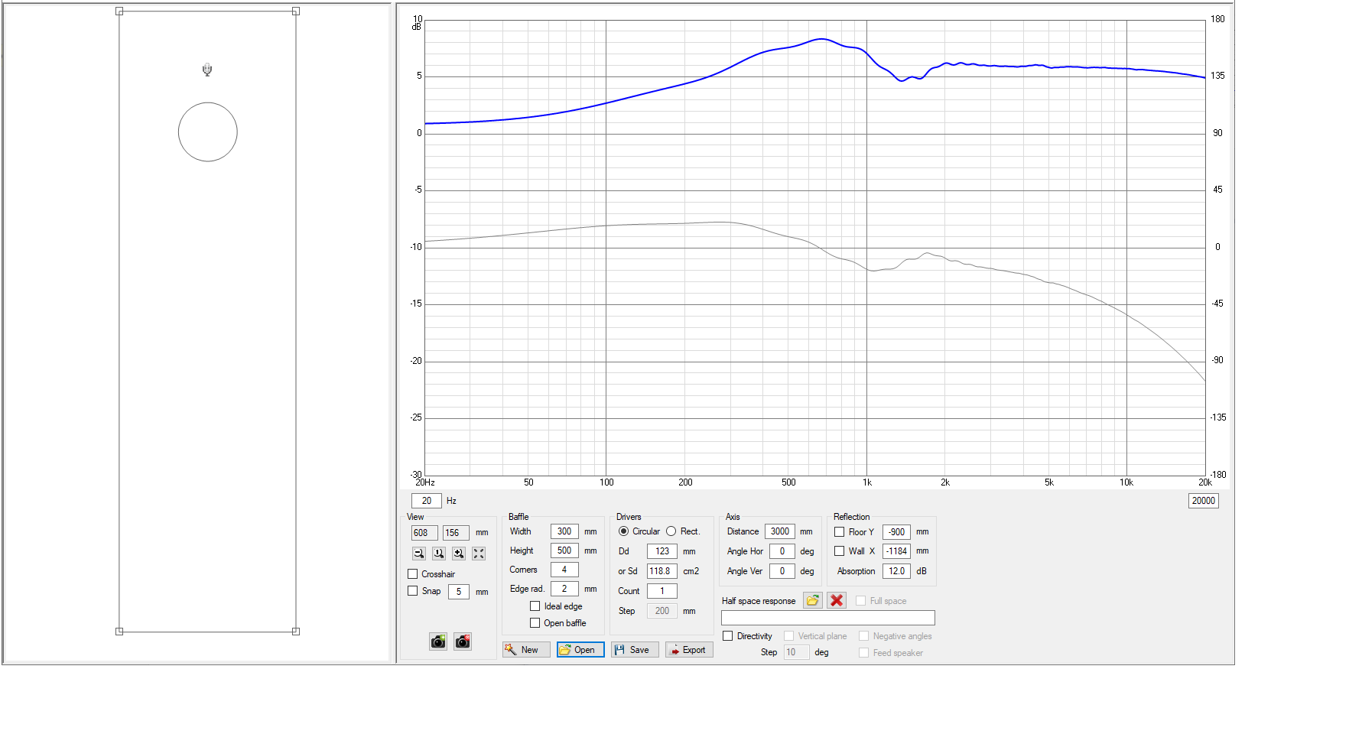Select the Rect. driver radio button

click(x=671, y=531)
